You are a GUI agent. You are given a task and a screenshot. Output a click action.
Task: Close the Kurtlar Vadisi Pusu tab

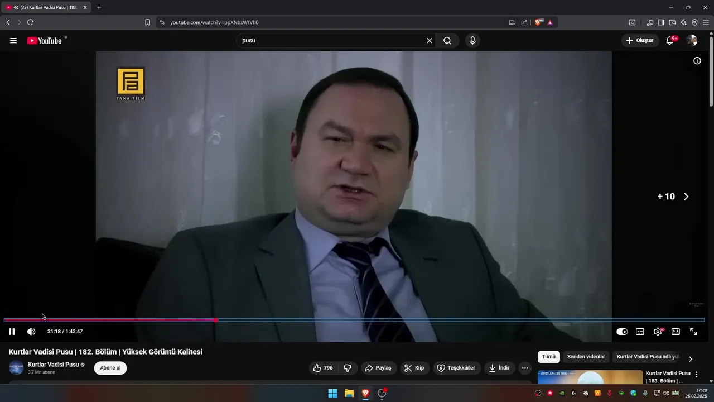(x=85, y=7)
